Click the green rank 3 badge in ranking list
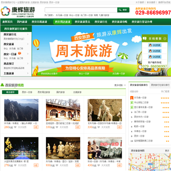Viewport: 171px width, 171px height. click(132, 107)
